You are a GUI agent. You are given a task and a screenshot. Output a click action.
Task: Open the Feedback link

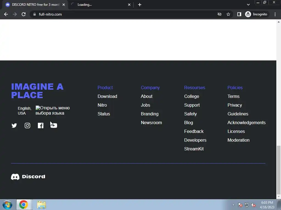point(194,132)
